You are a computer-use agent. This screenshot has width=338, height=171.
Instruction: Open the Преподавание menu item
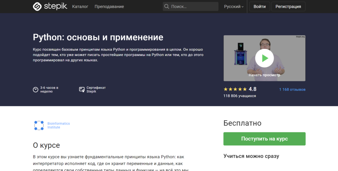[x=109, y=7]
